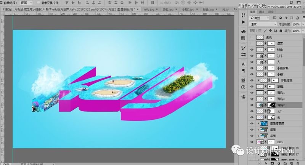This screenshot has width=305, height=165.
Task: Open the Character panel icon
Action: (x=243, y=64)
